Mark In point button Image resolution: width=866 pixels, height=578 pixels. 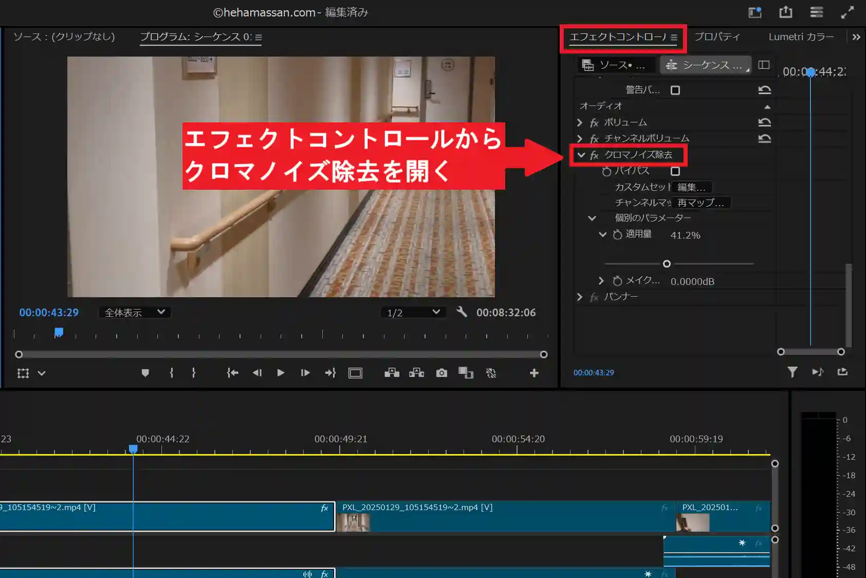(172, 373)
